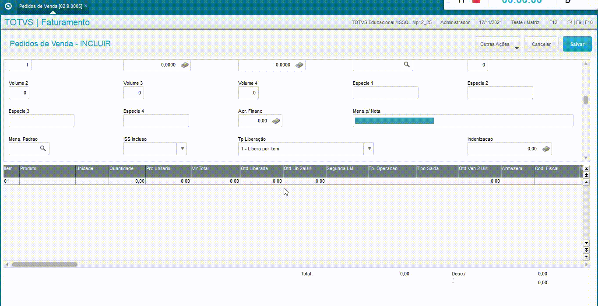
Task: Click the Administrador user label
Action: tap(455, 22)
